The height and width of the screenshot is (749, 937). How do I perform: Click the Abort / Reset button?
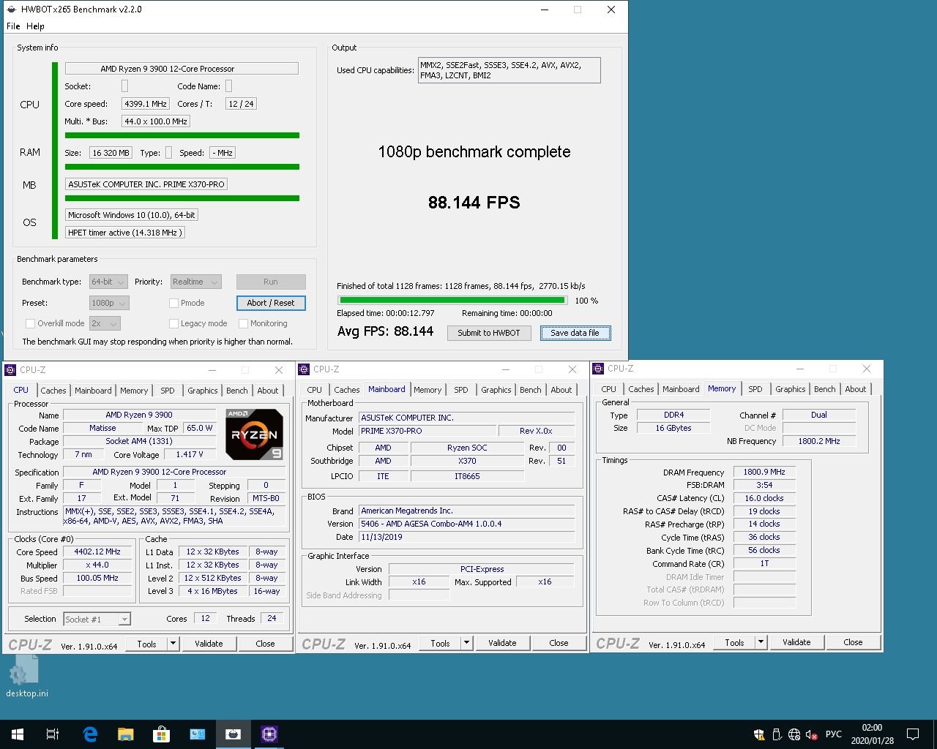pyautogui.click(x=271, y=303)
